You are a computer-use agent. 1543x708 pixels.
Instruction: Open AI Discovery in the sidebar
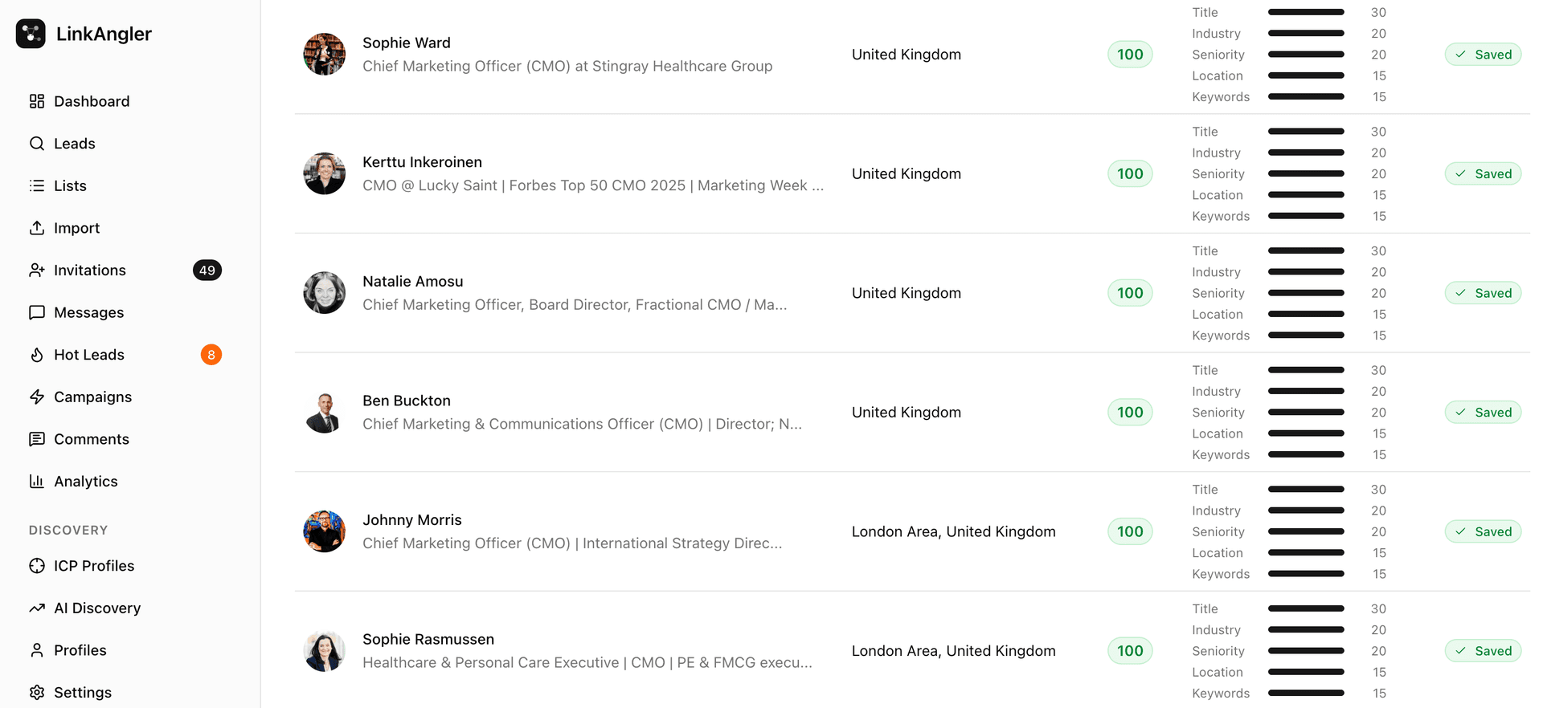tap(96, 608)
